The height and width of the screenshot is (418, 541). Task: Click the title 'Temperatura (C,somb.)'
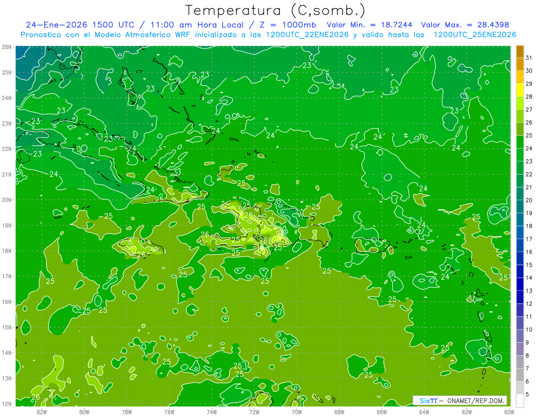click(x=275, y=10)
